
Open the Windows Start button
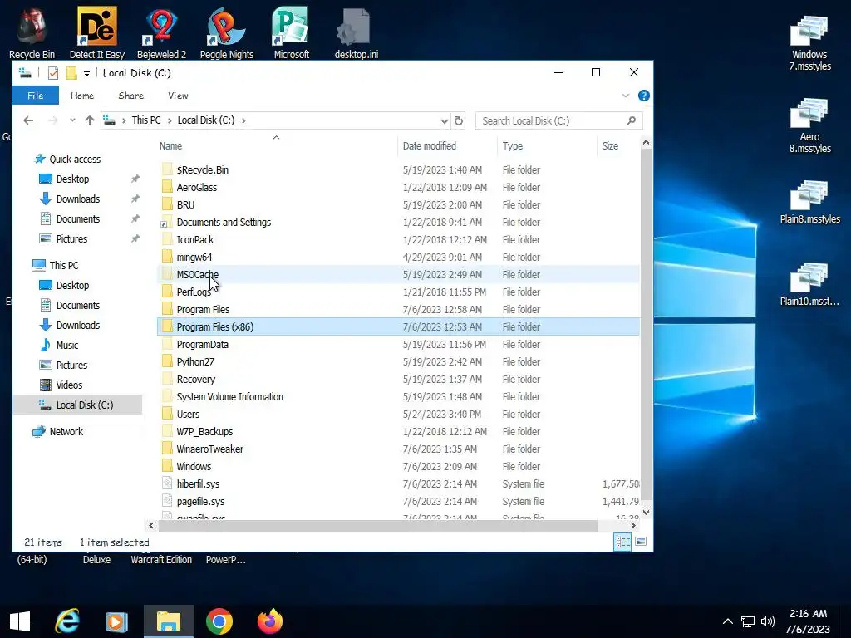pos(20,621)
